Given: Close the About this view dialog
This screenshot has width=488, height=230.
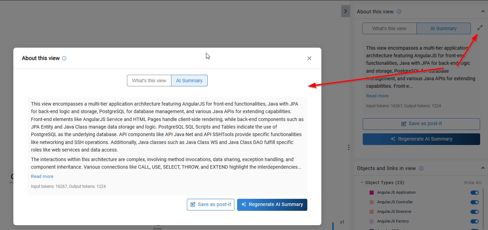Looking at the screenshot, I should [309, 58].
